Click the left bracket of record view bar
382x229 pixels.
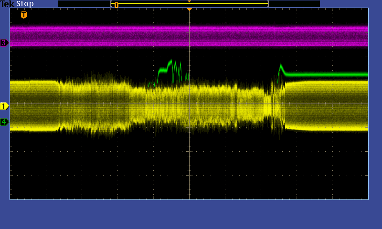111,4
